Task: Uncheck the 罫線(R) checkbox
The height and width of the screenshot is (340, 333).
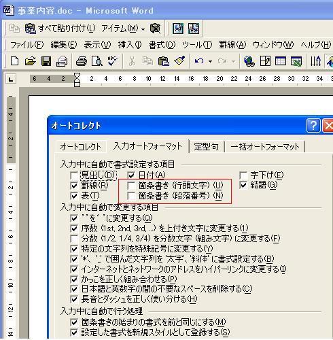Action: pyautogui.click(x=74, y=186)
